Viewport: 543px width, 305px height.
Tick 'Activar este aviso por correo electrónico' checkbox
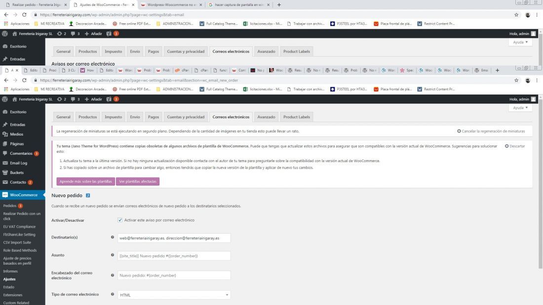point(120,220)
